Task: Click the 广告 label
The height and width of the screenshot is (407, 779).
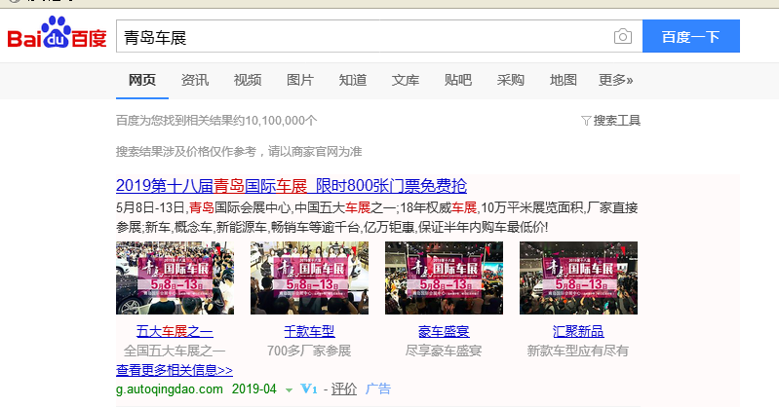Action: (378, 389)
